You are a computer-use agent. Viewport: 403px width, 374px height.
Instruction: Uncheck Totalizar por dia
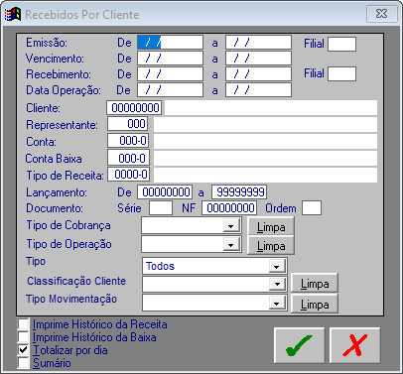click(x=24, y=350)
